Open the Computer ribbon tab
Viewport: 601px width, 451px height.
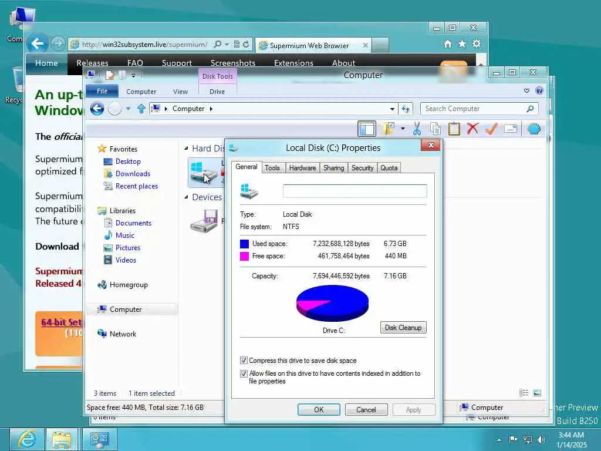[x=141, y=92]
